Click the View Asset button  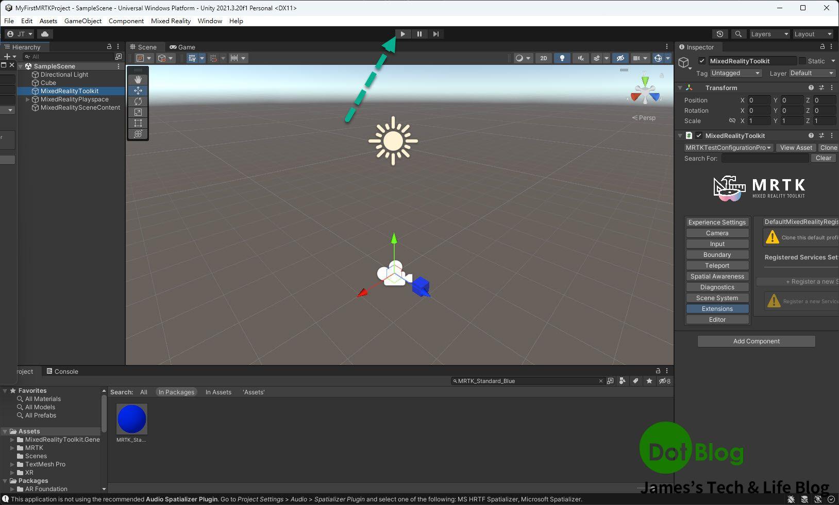click(796, 148)
